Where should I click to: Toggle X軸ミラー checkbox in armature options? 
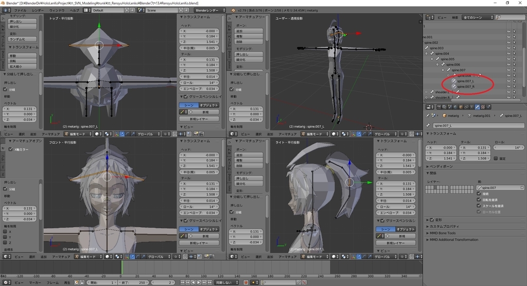click(x=10, y=149)
